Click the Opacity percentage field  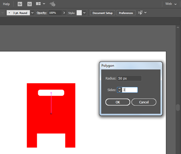[x=55, y=13]
